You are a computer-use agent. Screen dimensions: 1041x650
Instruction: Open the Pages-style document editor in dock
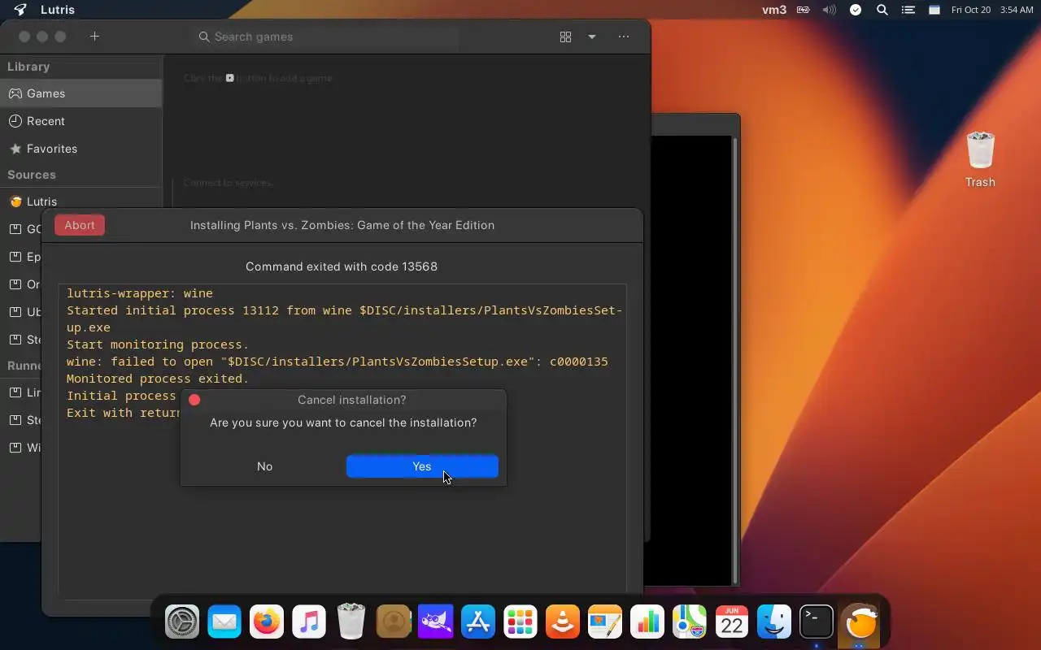(x=605, y=623)
